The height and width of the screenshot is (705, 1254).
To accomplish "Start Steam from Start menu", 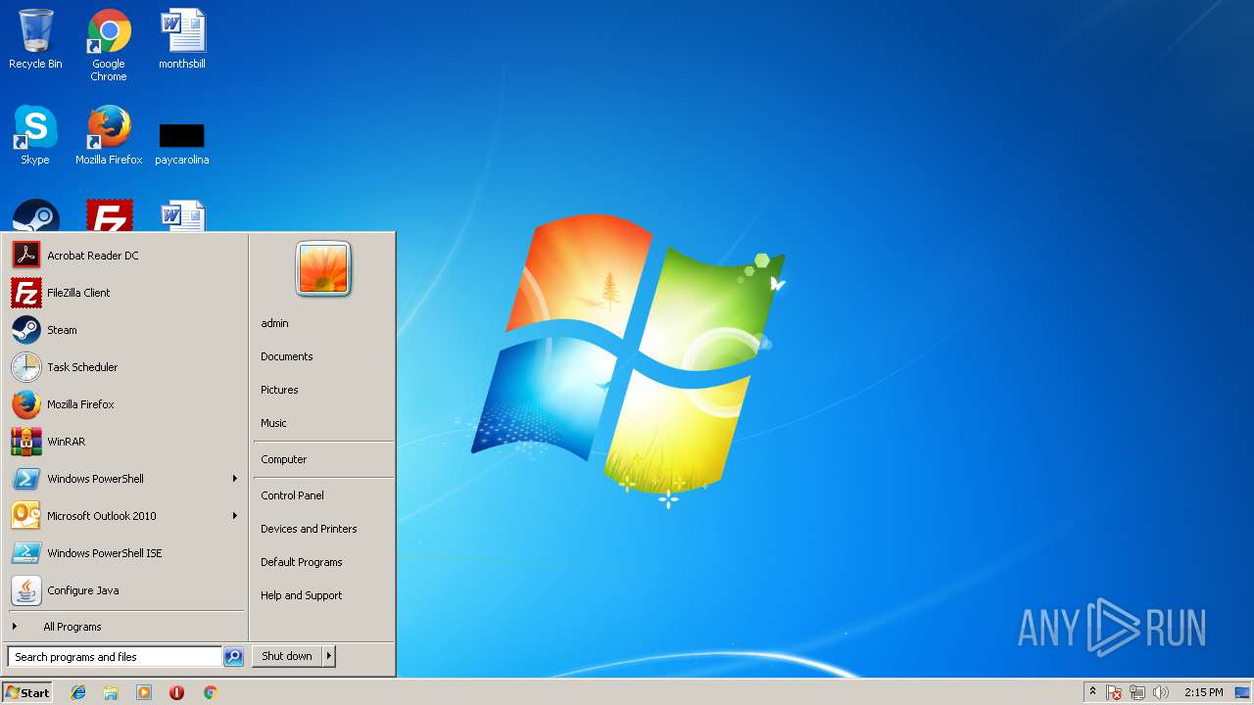I will point(125,330).
